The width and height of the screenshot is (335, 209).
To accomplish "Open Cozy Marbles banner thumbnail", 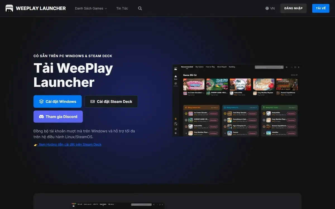I will click(x=264, y=84).
